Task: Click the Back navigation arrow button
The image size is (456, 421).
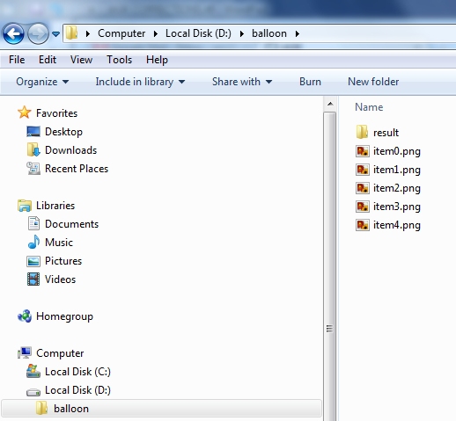Action: tap(13, 33)
